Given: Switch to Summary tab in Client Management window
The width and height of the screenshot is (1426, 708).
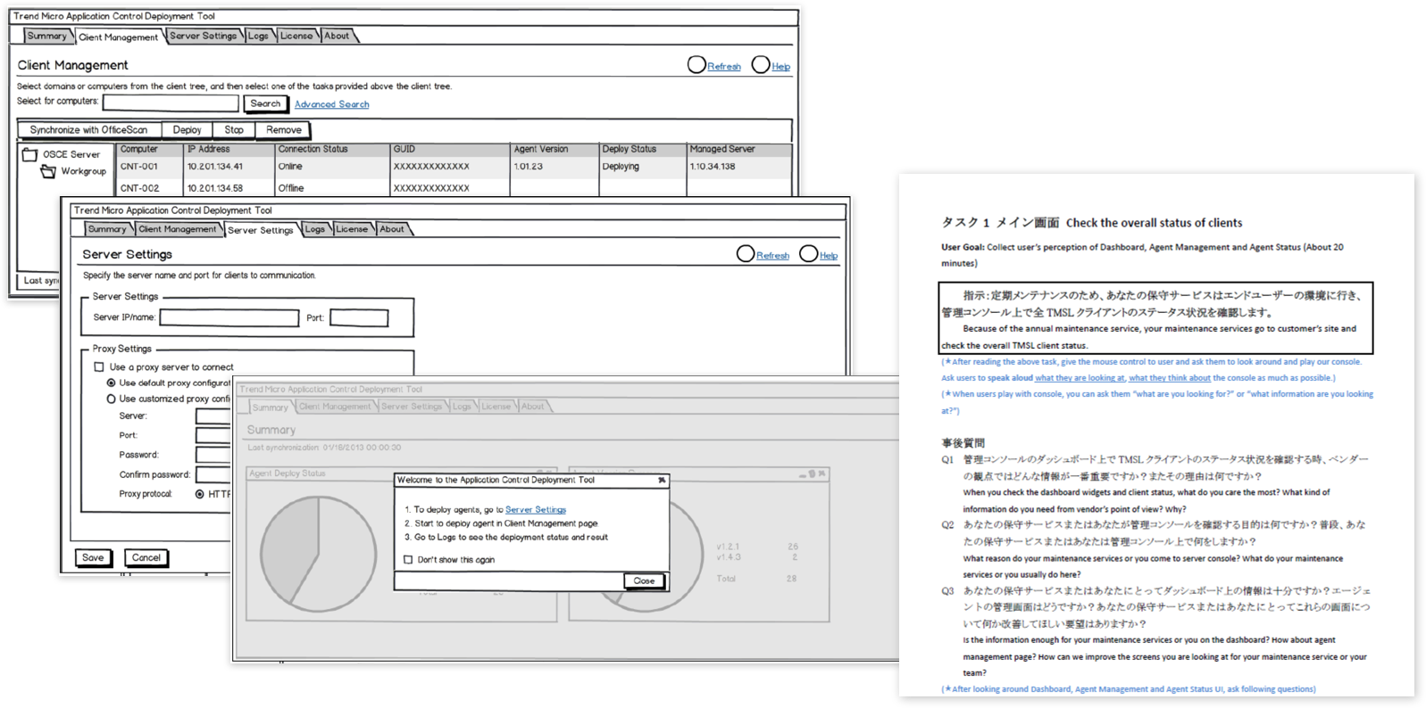Looking at the screenshot, I should tap(46, 36).
